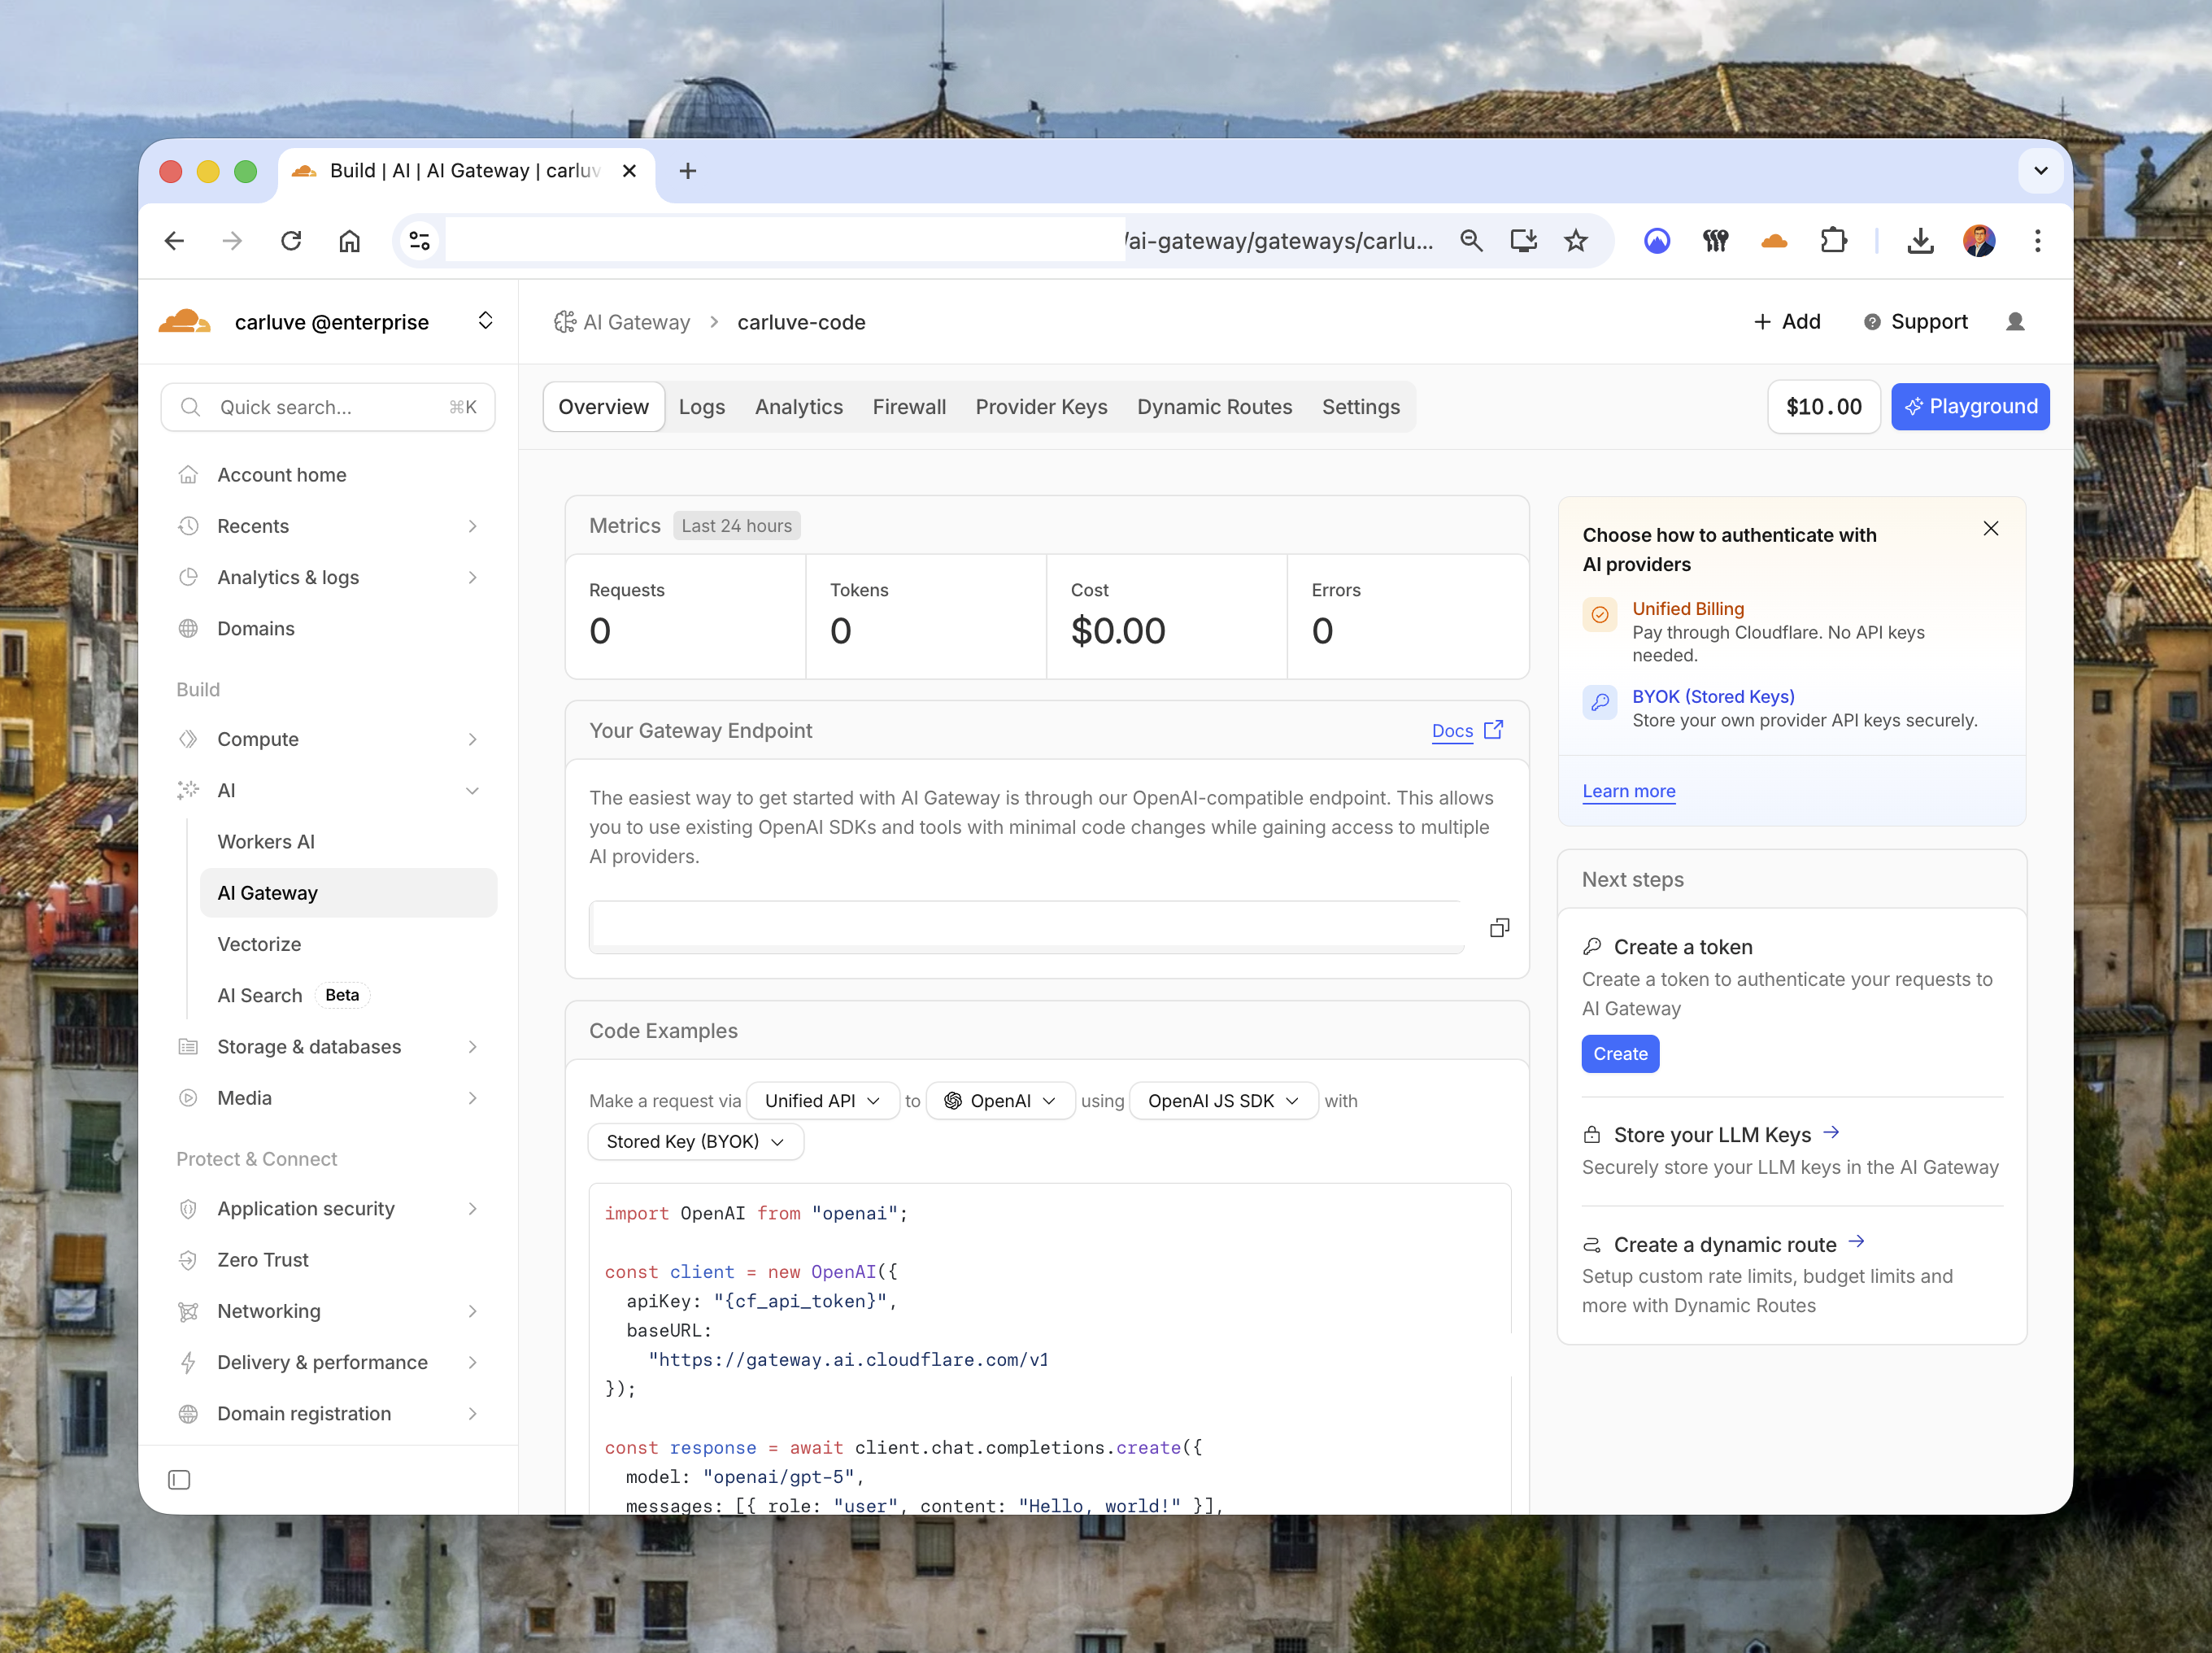Click Create to make a token
The image size is (2212, 1653).
point(1620,1053)
